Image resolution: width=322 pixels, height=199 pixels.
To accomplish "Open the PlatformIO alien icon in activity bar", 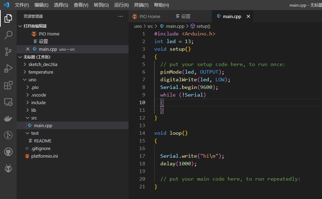I will [x=8, y=168].
